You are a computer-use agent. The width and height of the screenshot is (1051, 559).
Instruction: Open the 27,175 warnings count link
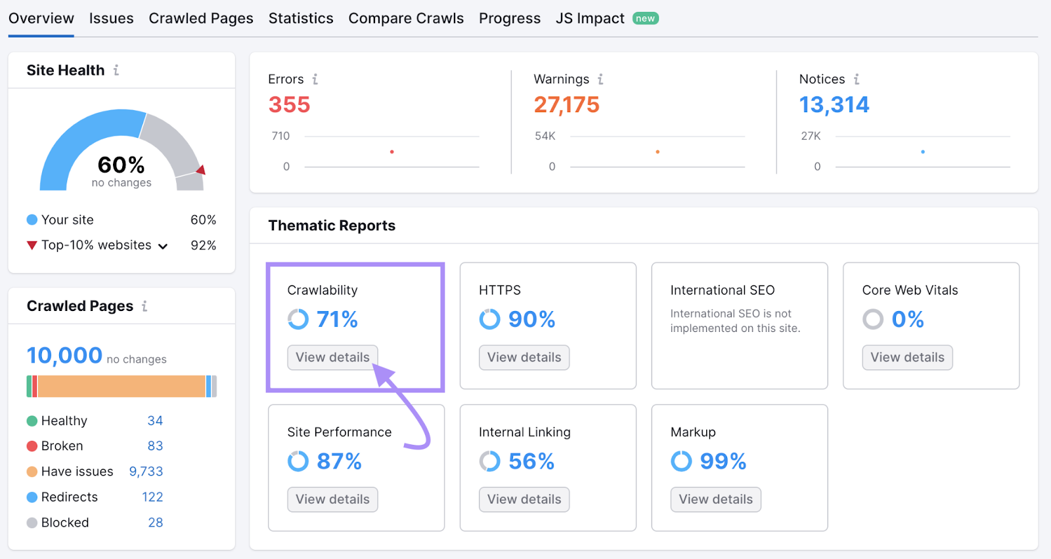[x=566, y=105]
